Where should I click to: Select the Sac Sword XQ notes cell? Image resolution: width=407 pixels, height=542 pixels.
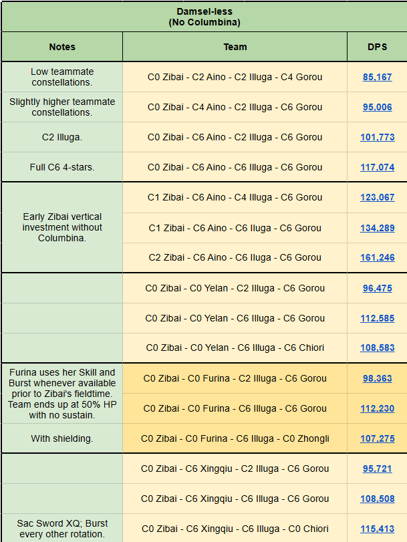pyautogui.click(x=62, y=528)
